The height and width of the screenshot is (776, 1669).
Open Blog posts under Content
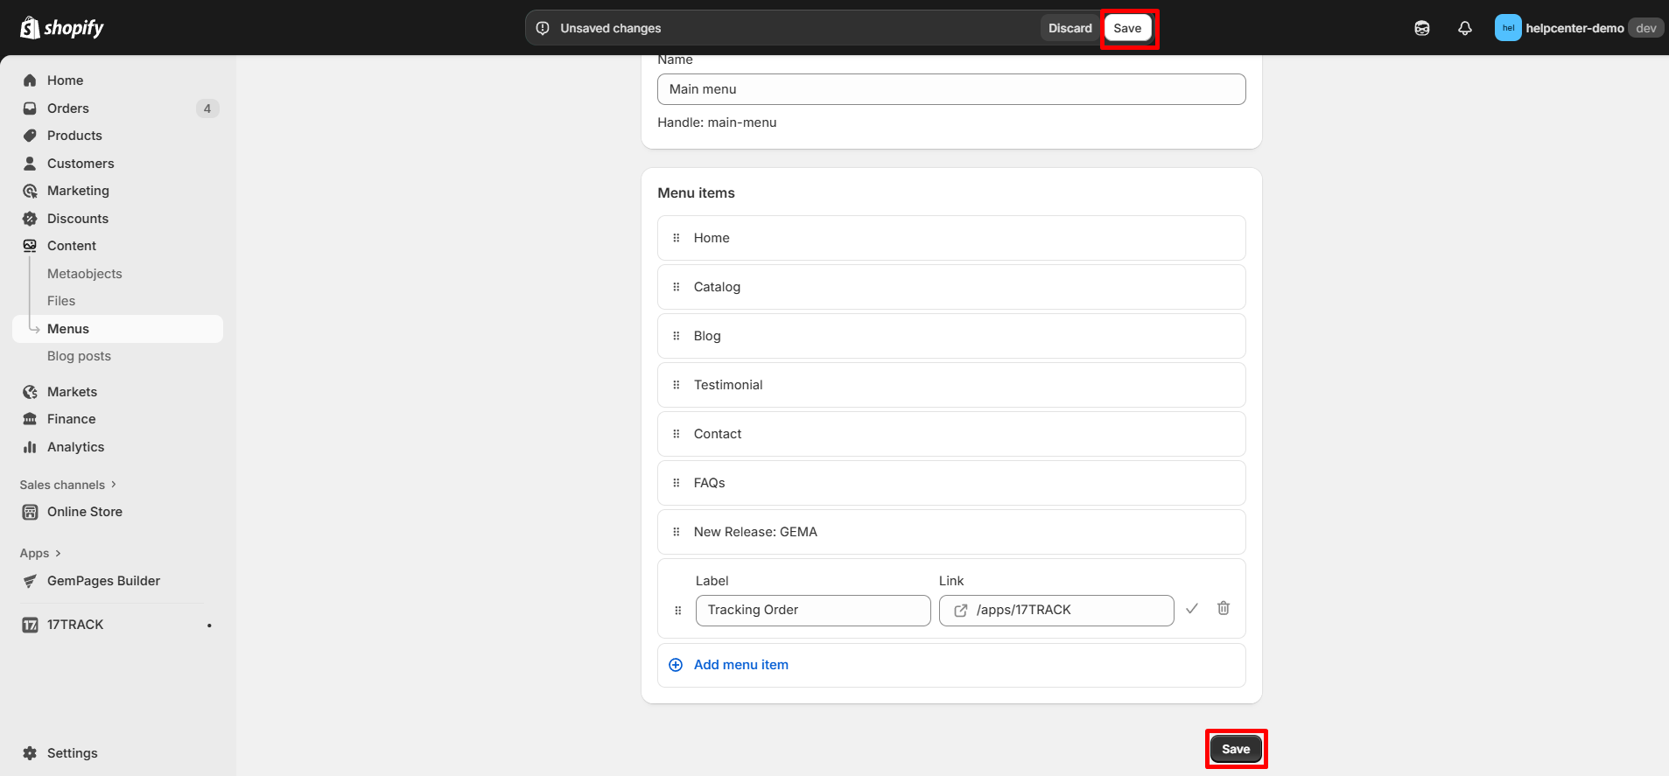coord(79,356)
